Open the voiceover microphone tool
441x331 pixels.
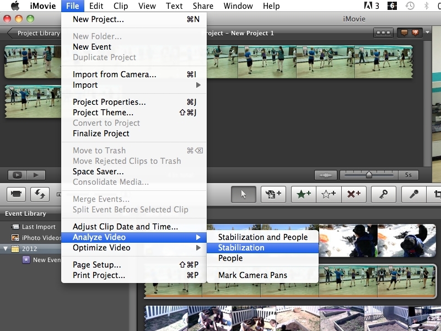414,194
